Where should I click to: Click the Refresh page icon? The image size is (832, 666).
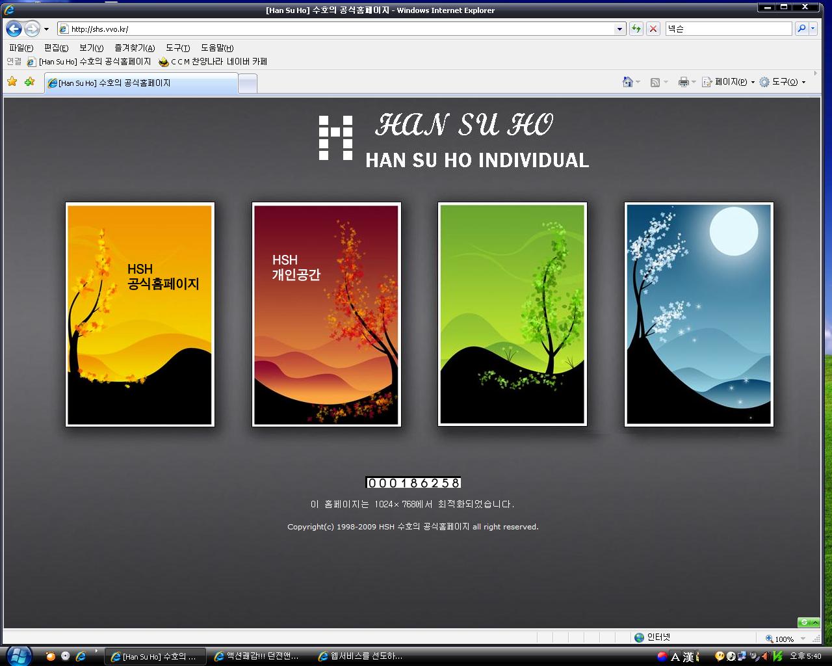(636, 29)
